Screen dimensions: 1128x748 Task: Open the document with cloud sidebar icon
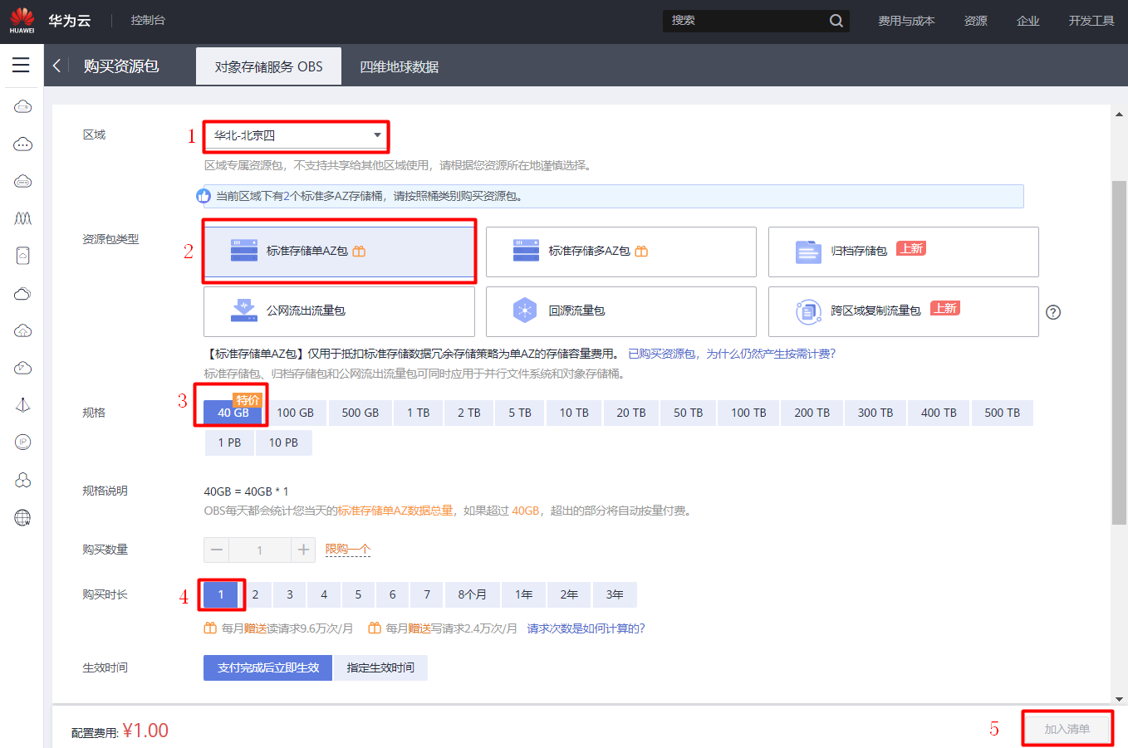(x=22, y=256)
